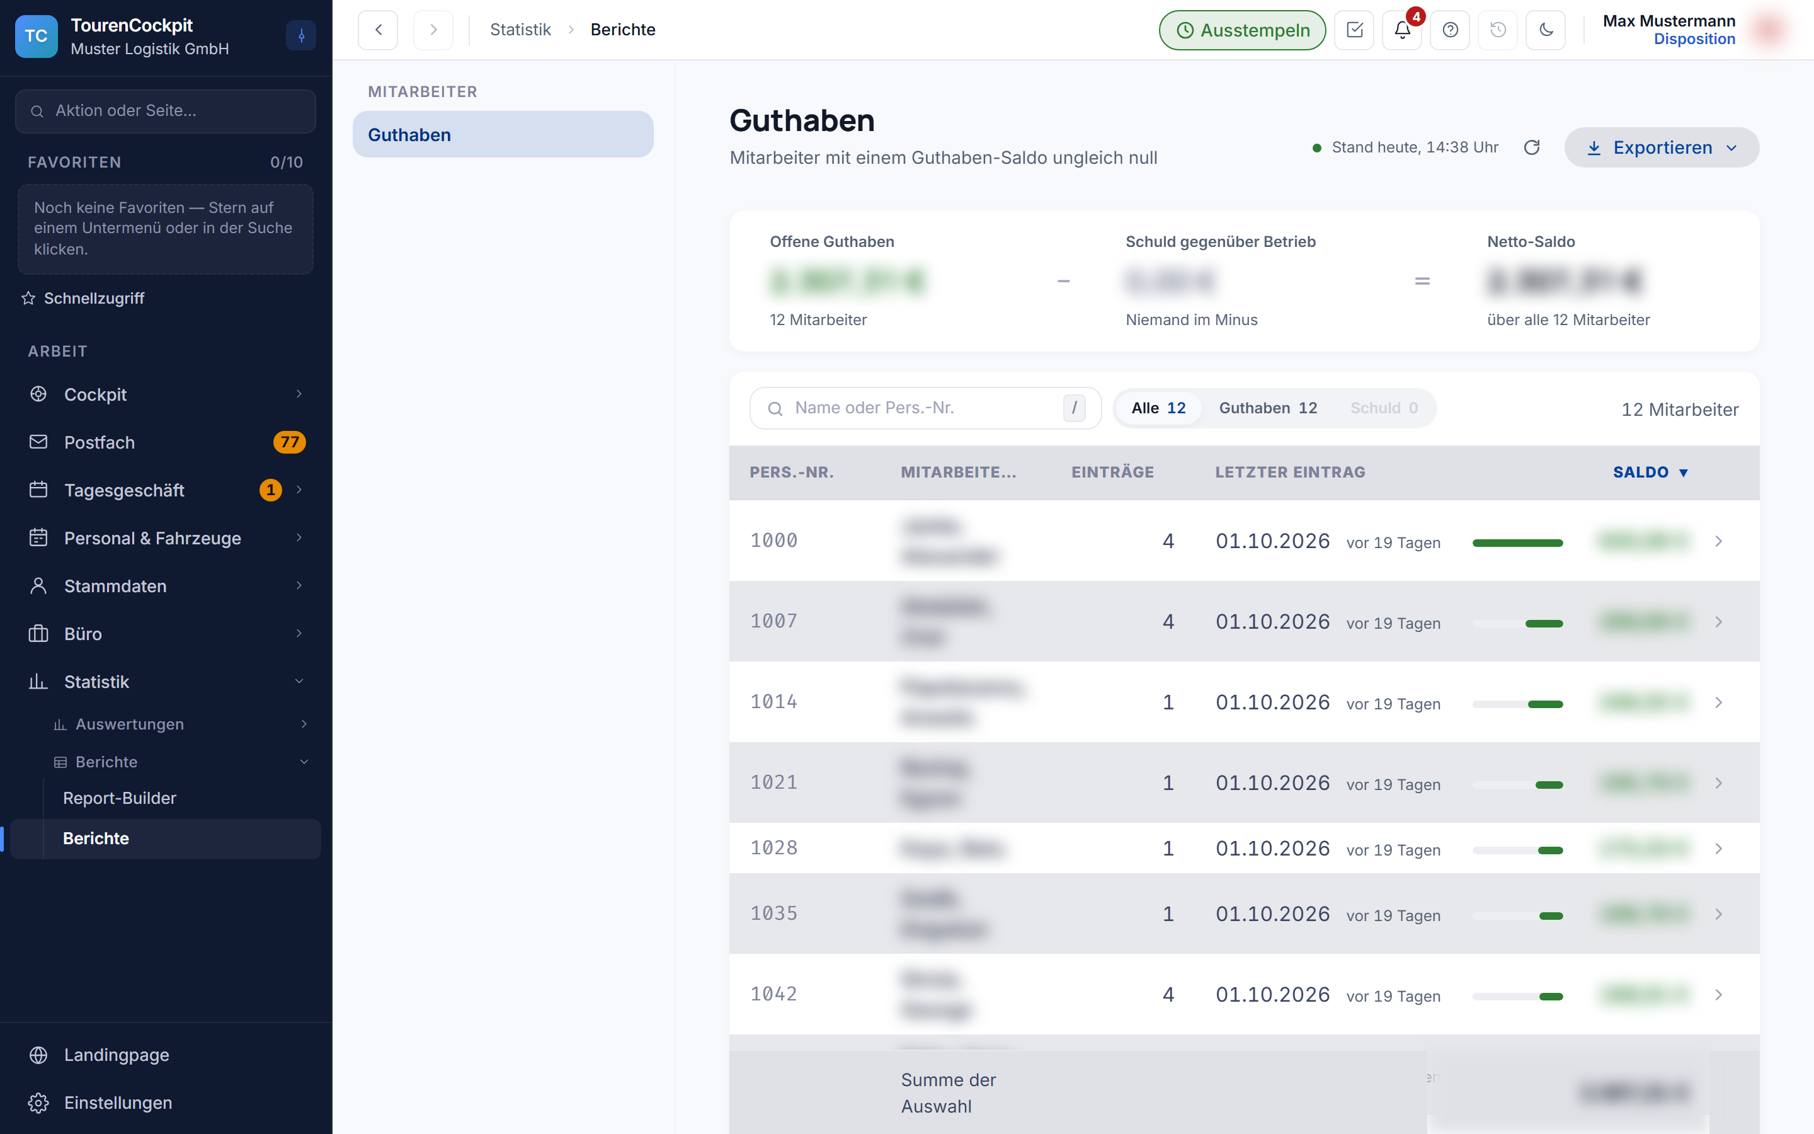This screenshot has height=1134, width=1814.
Task: Collapse the Statistik menu
Action: click(x=166, y=682)
